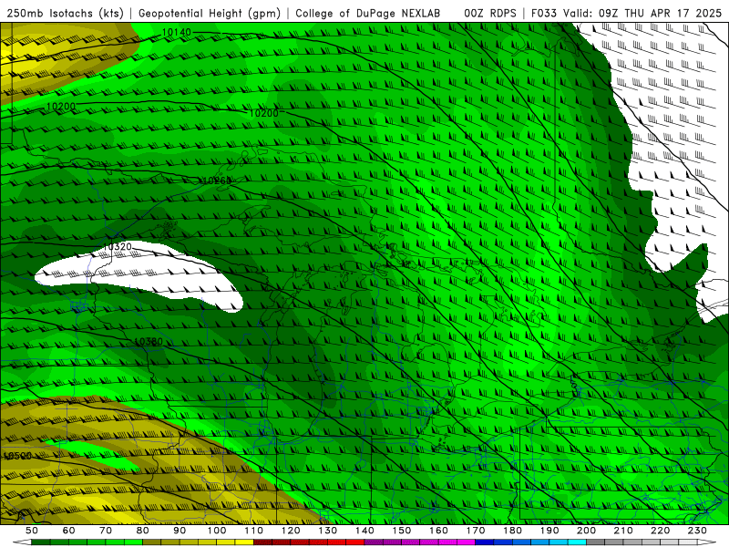Click the 160 knot scale label
The height and width of the screenshot is (547, 729).
[x=438, y=531]
